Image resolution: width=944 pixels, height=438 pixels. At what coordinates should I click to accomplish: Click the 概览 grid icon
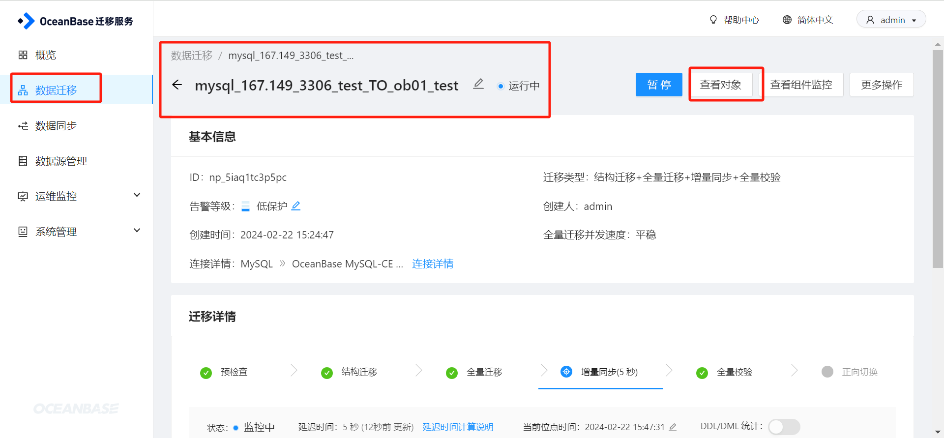(x=23, y=55)
